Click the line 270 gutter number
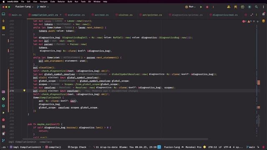 [12, 91]
